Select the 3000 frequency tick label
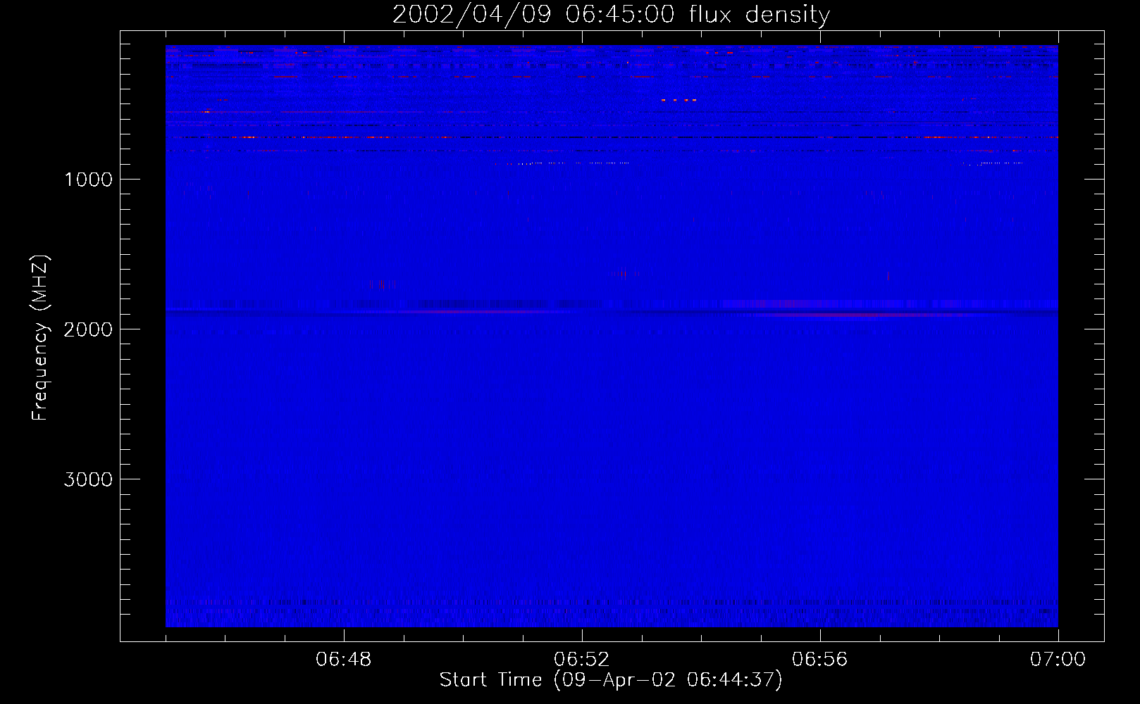Viewport: 1140px width, 704px height. [88, 479]
